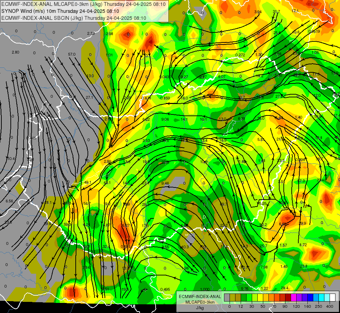Click the 57.0 value on the map

coord(72,54)
